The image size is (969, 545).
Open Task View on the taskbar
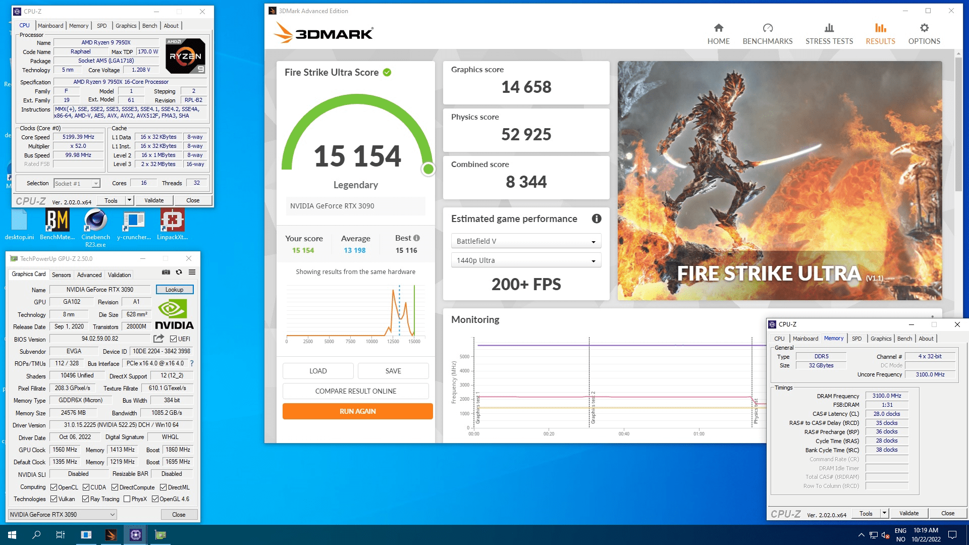pos(61,535)
